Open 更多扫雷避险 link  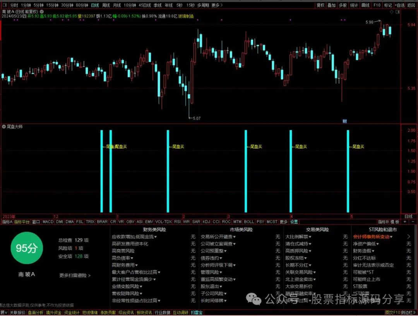pos(75,275)
